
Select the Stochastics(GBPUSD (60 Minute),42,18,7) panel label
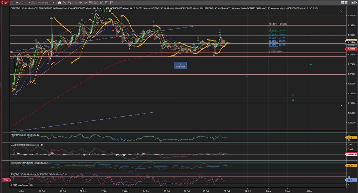pyautogui.click(x=29, y=163)
